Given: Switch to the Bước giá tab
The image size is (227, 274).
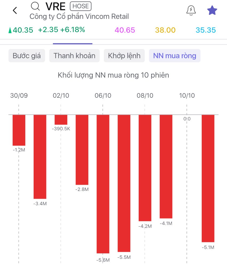Looking at the screenshot, I should point(27,56).
